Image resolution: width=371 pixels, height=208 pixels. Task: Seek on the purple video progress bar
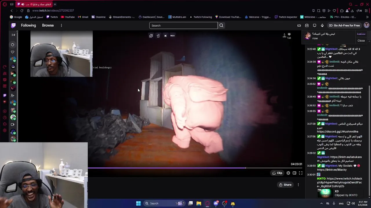point(195,168)
